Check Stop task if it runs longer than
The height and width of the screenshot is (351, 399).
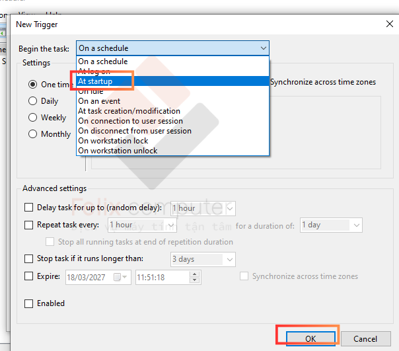tap(28, 258)
